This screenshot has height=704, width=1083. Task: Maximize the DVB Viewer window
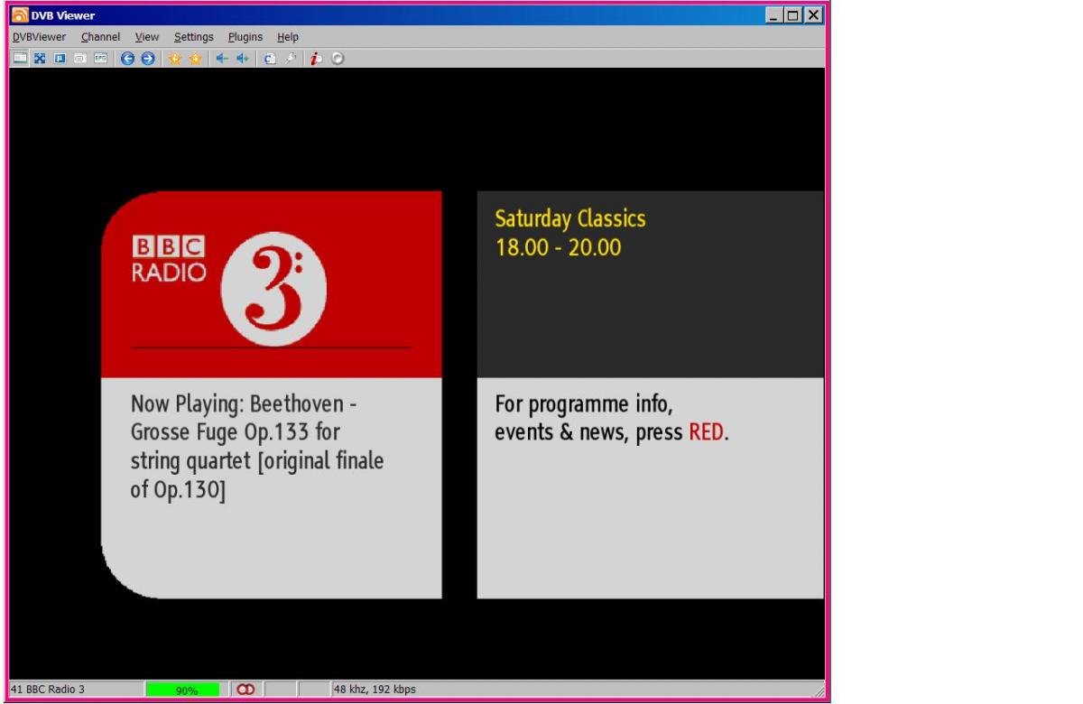click(x=794, y=15)
